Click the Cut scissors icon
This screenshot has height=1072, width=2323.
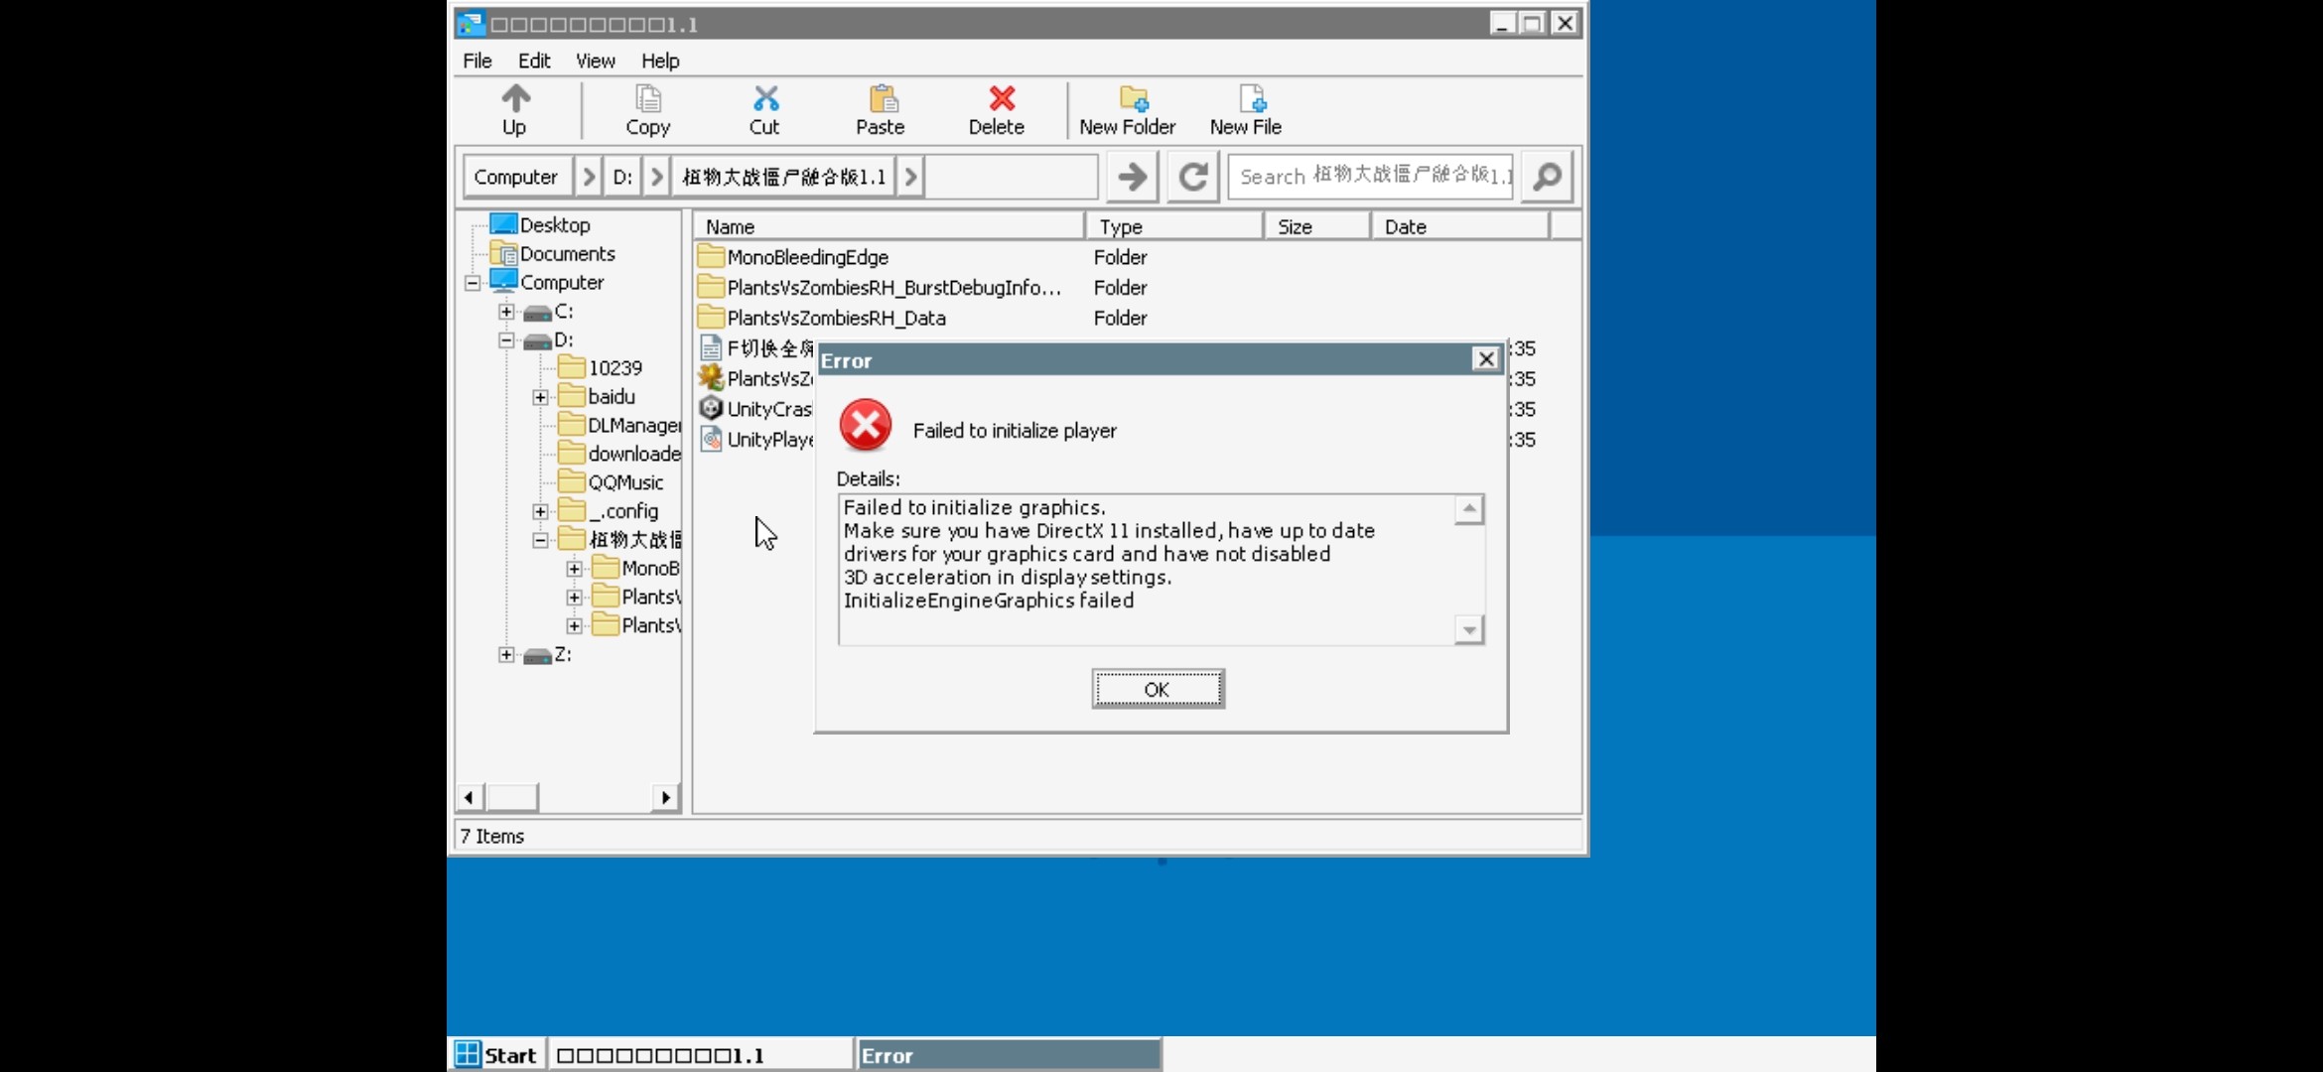[764, 99]
